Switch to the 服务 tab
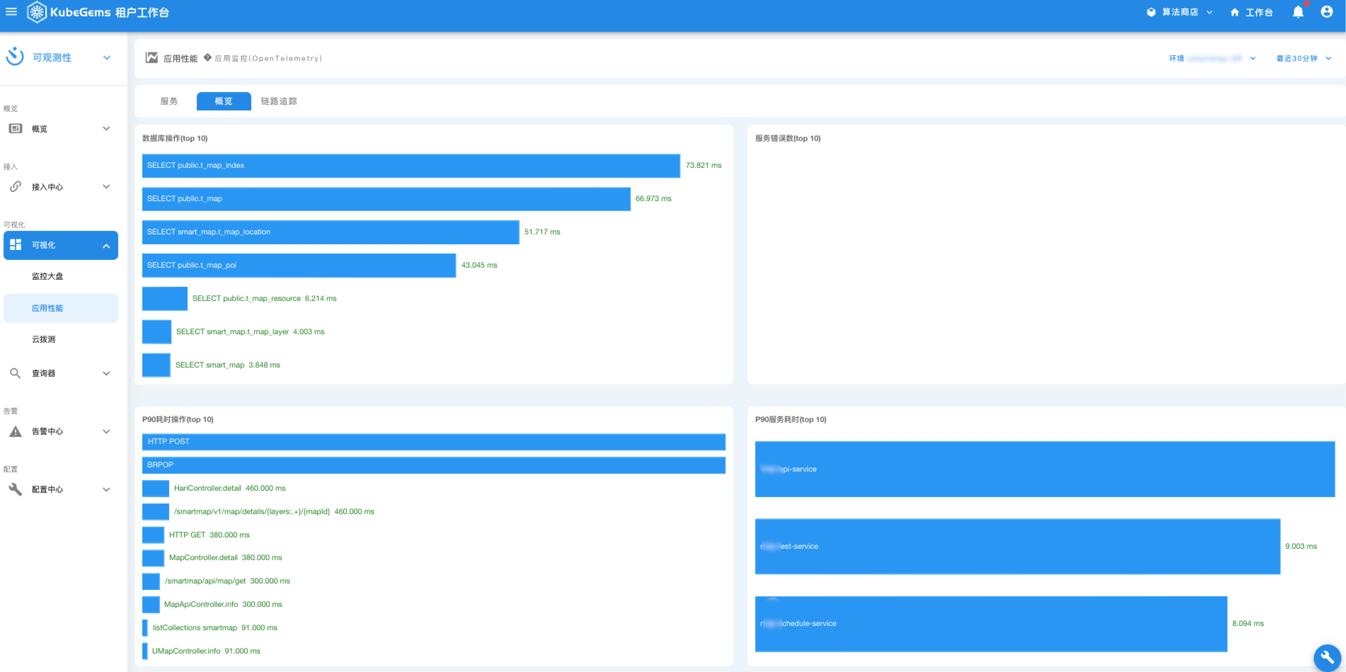This screenshot has height=672, width=1346. click(x=169, y=101)
